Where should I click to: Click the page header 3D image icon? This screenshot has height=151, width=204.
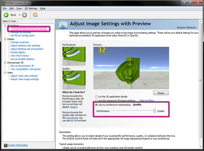pos(63,24)
